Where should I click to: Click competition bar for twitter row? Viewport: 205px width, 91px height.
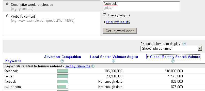pos(63,76)
